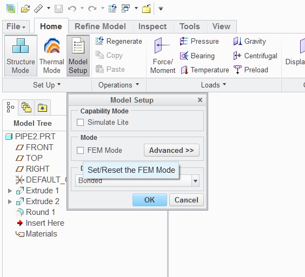Expand the Loads group dropdown
Image resolution: width=305 pixels, height=277 pixels.
214,85
